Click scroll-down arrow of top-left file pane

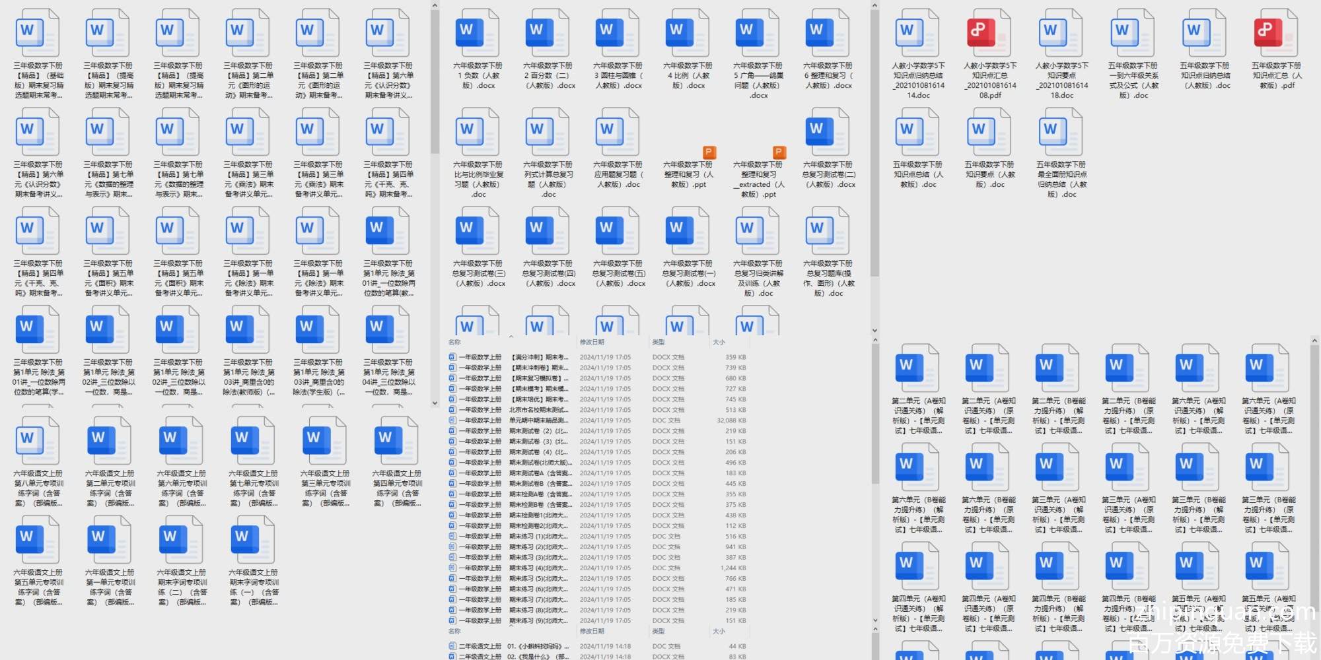[x=435, y=403]
